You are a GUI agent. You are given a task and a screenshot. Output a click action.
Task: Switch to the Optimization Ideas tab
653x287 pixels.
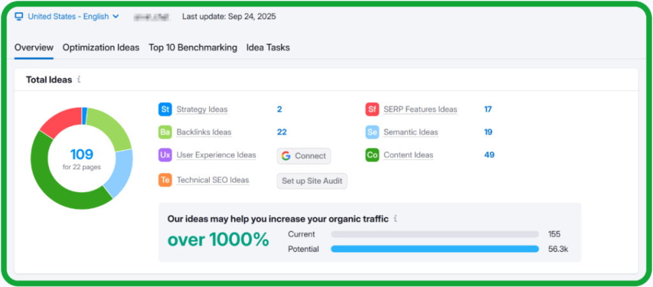(x=101, y=47)
